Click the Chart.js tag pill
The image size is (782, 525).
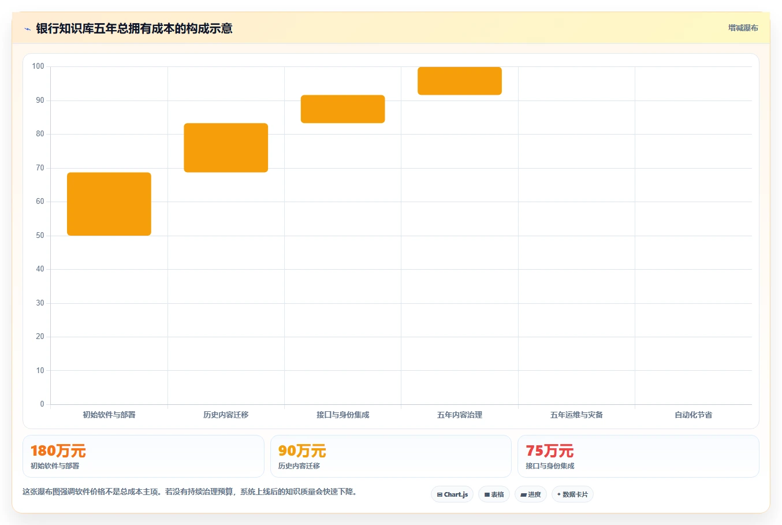(x=452, y=494)
